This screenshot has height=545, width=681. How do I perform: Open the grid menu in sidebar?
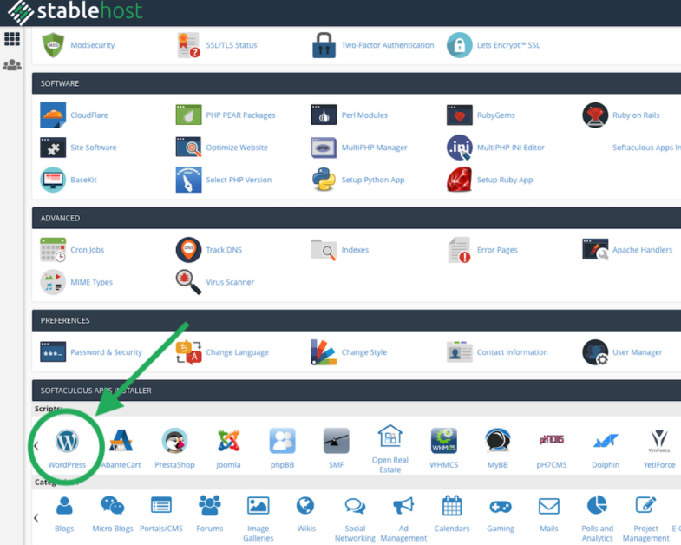point(12,39)
